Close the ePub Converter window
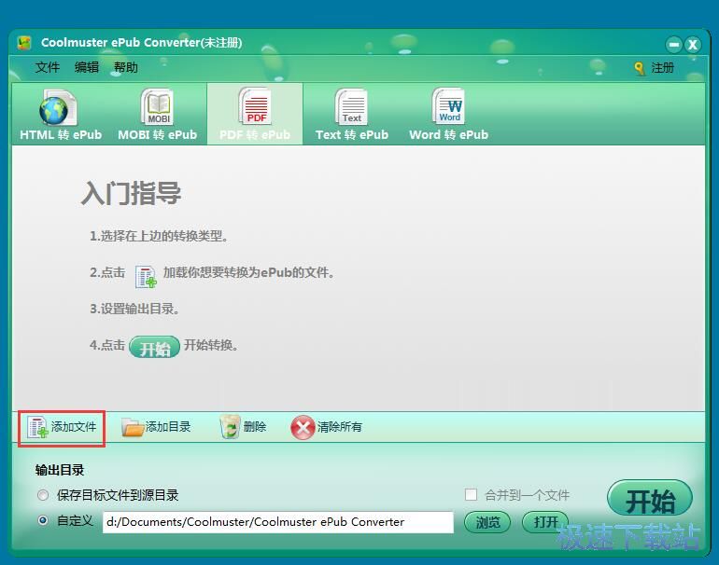Image resolution: width=719 pixels, height=565 pixels. [x=693, y=45]
